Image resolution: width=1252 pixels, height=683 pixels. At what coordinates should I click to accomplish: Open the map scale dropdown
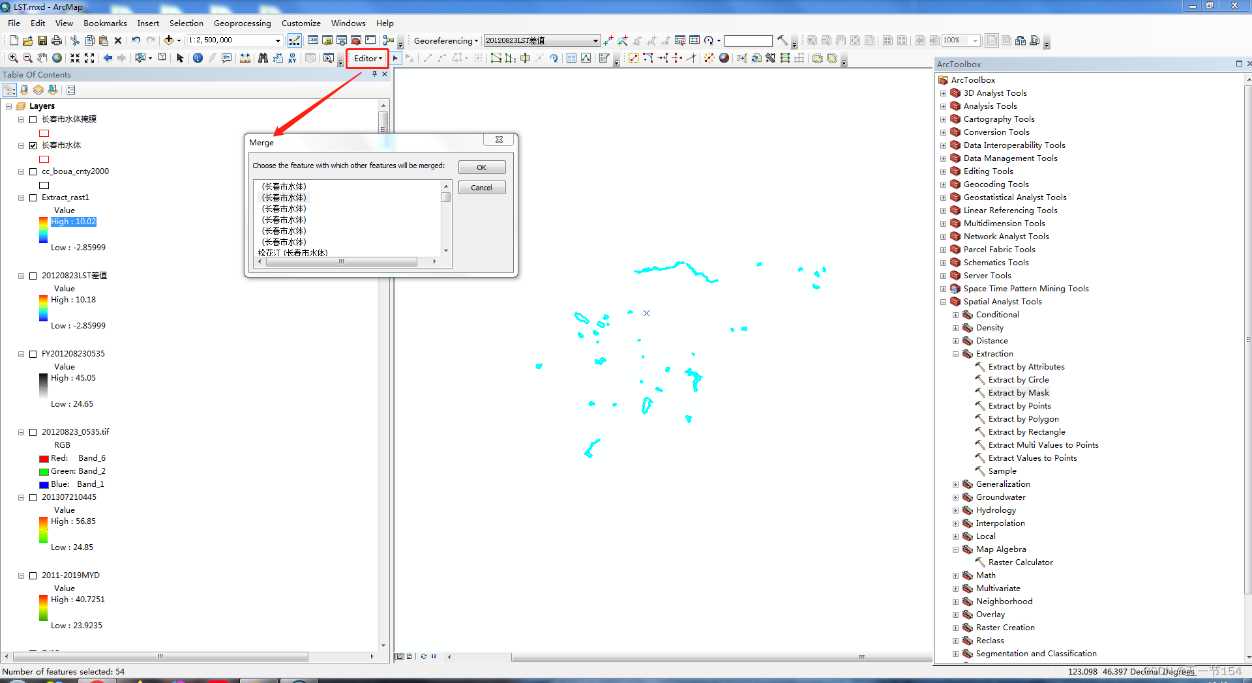[x=278, y=40]
